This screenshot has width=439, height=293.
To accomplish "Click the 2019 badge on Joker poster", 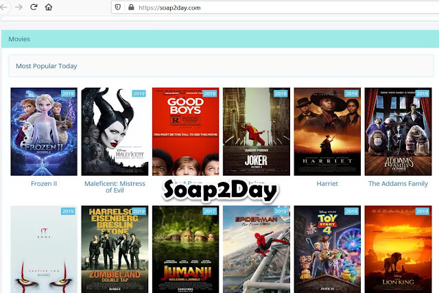I will point(281,93).
